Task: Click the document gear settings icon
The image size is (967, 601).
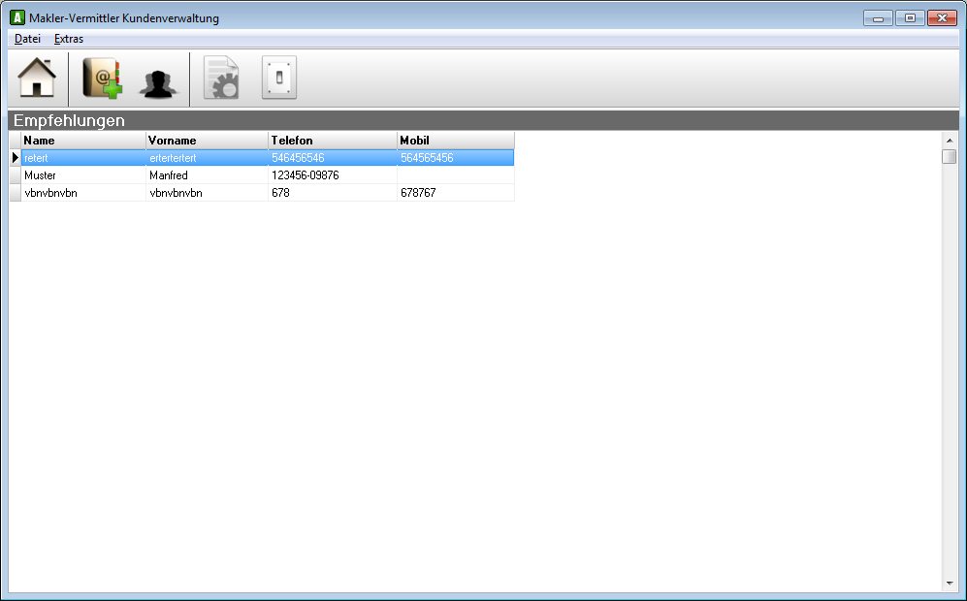Action: coord(221,79)
